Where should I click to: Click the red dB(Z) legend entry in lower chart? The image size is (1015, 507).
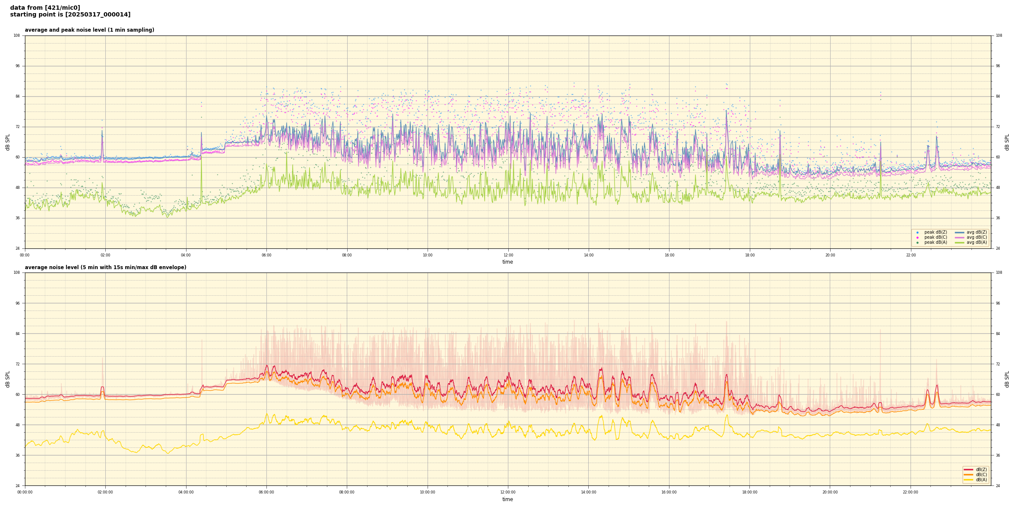(x=968, y=469)
